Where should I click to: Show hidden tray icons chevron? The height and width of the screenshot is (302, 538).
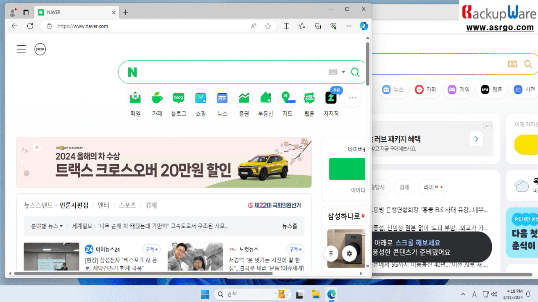point(463,294)
